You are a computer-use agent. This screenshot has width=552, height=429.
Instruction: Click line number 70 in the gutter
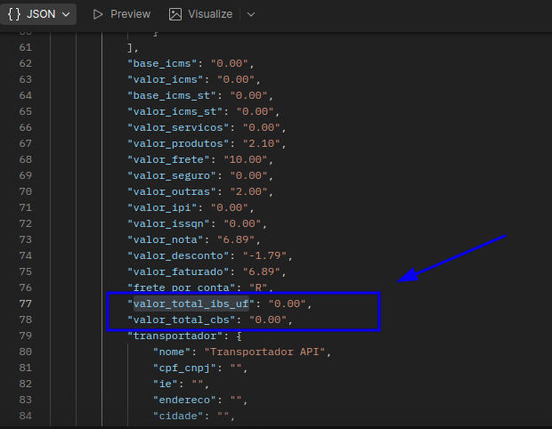[25, 191]
